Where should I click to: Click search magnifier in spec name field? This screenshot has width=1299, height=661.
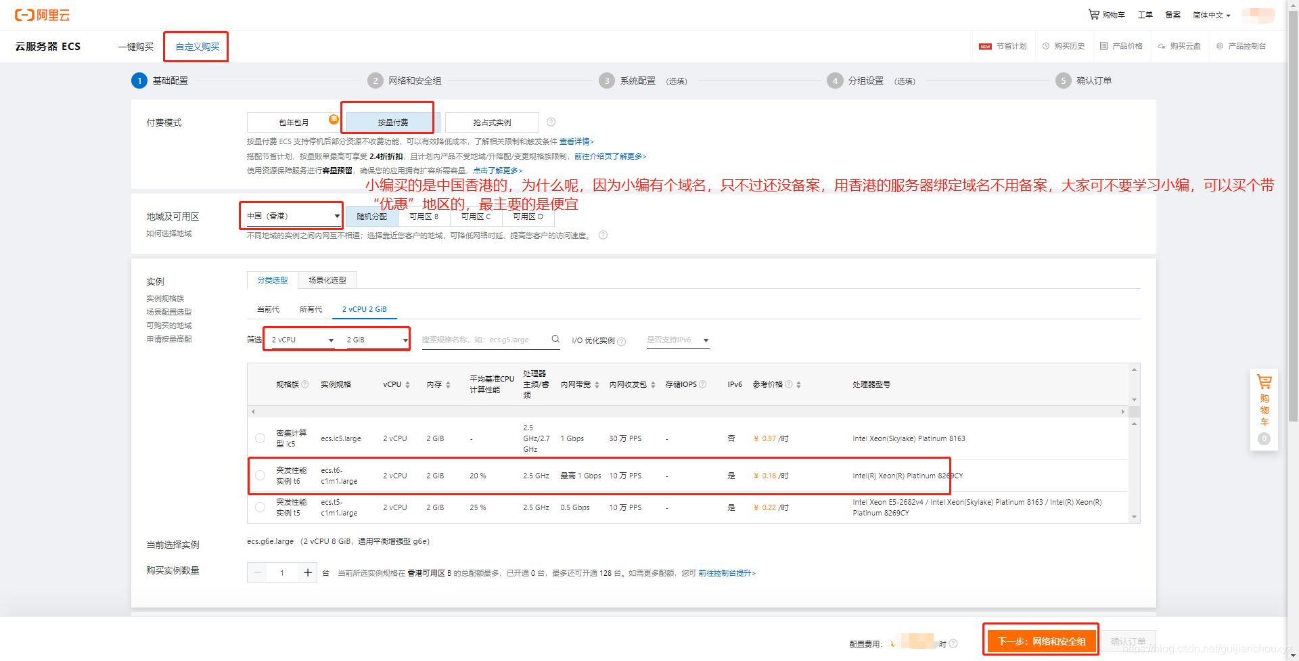pos(555,339)
